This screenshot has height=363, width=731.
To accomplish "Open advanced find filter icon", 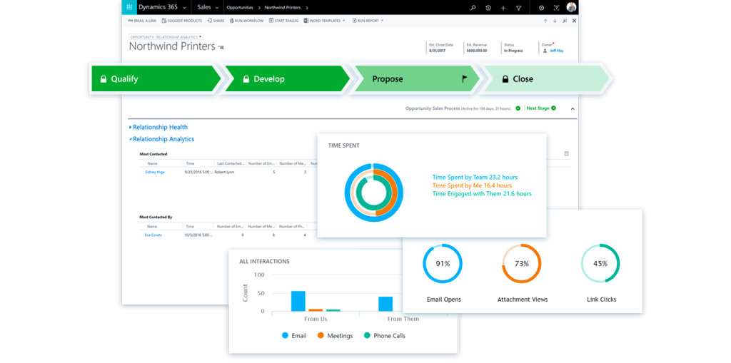I will [519, 8].
